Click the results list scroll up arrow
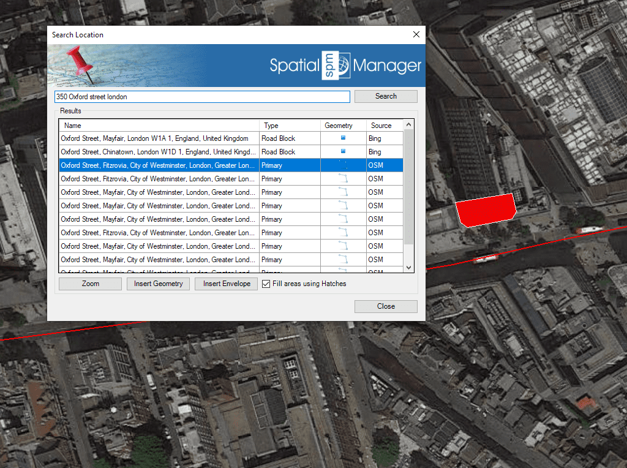This screenshot has width=627, height=468. pyautogui.click(x=409, y=125)
